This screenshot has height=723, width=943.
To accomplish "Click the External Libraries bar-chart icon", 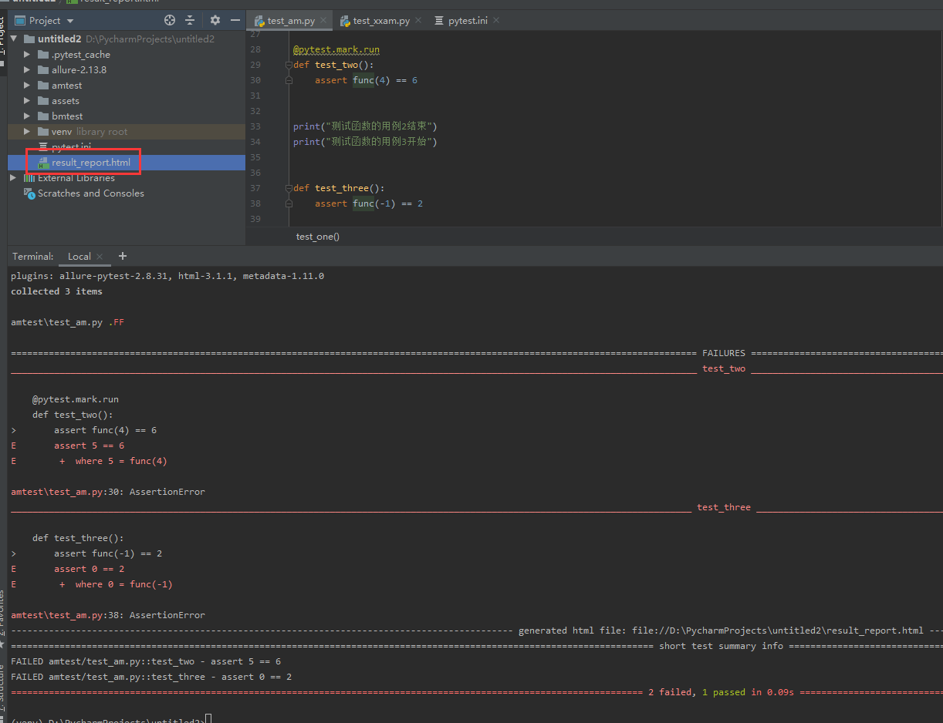I will point(29,178).
